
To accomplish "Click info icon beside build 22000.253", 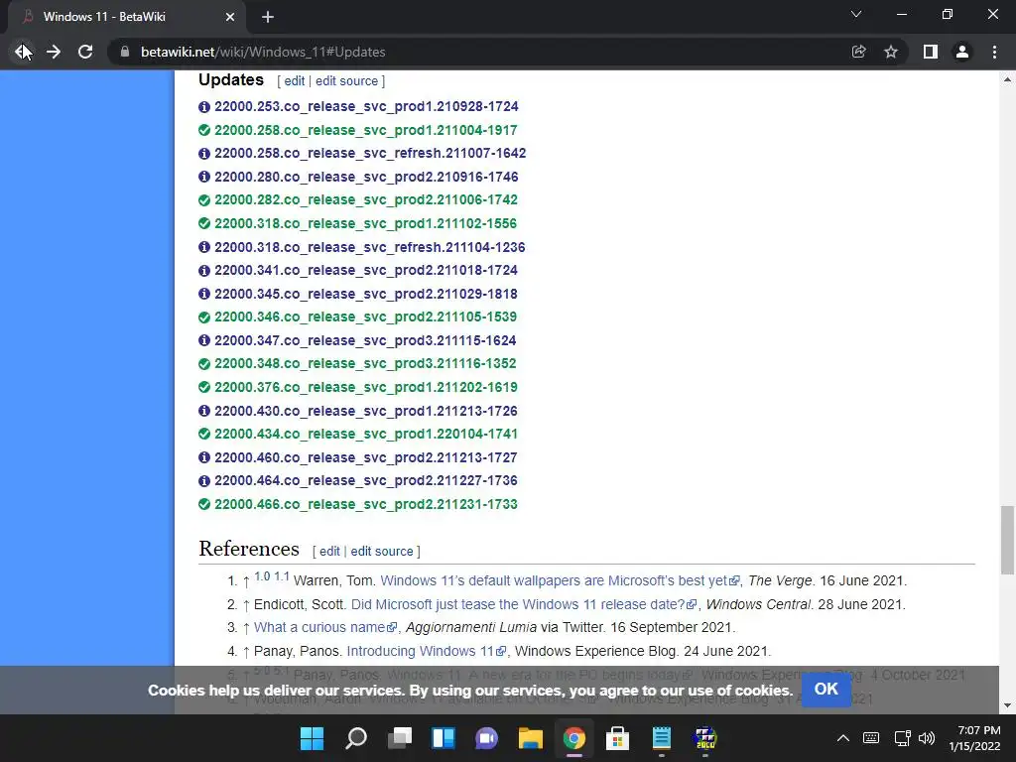I will [x=204, y=107].
